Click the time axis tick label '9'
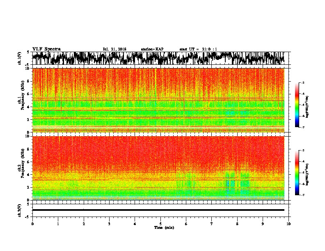The height and width of the screenshot is (251, 325). click(x=263, y=224)
